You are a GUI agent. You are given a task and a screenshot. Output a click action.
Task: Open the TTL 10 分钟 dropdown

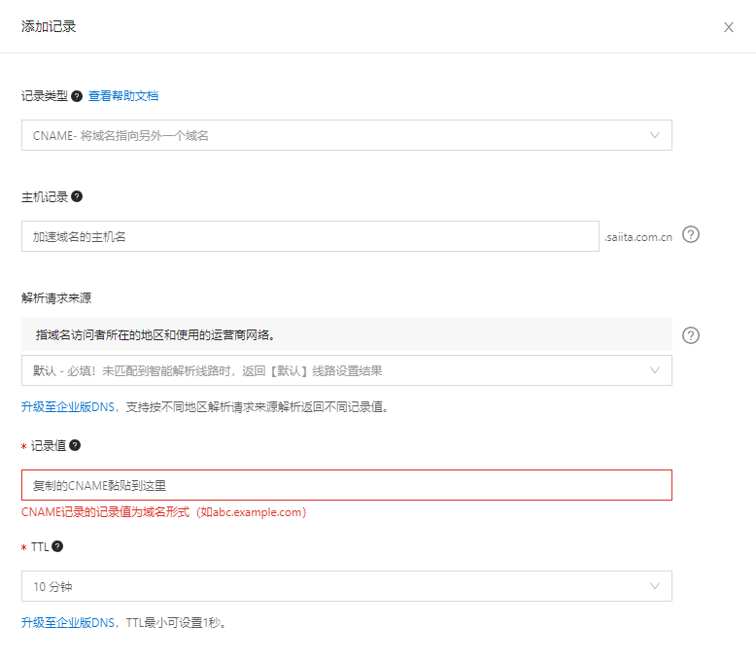pyautogui.click(x=346, y=586)
